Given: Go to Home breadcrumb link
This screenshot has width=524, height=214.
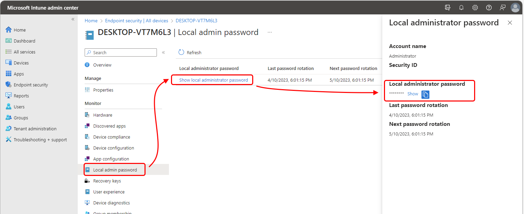Looking at the screenshot, I should tap(91, 21).
